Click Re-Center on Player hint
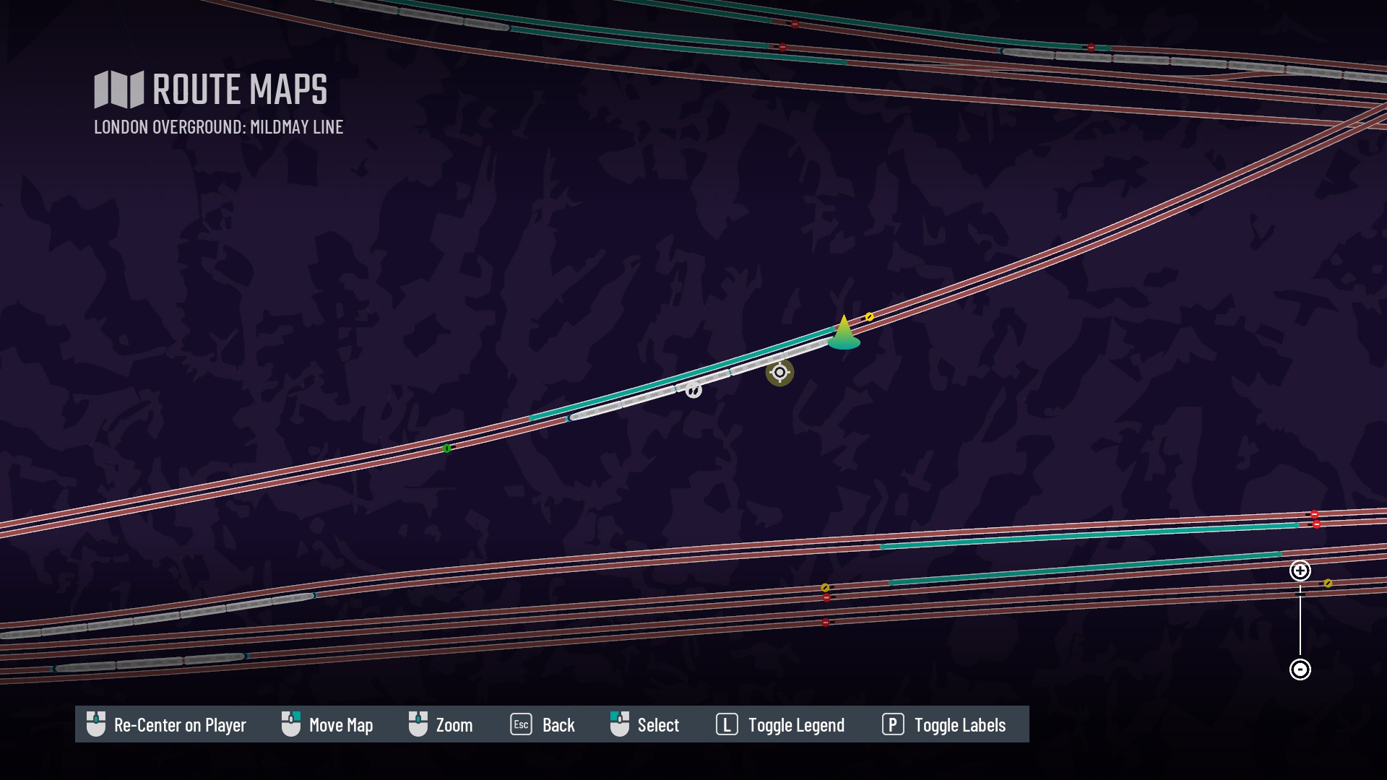Screen dimensions: 1387x780 click(x=166, y=724)
